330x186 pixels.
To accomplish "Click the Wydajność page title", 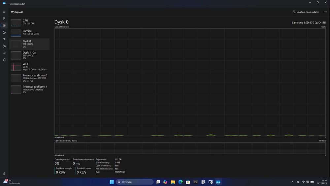I will point(17,12).
